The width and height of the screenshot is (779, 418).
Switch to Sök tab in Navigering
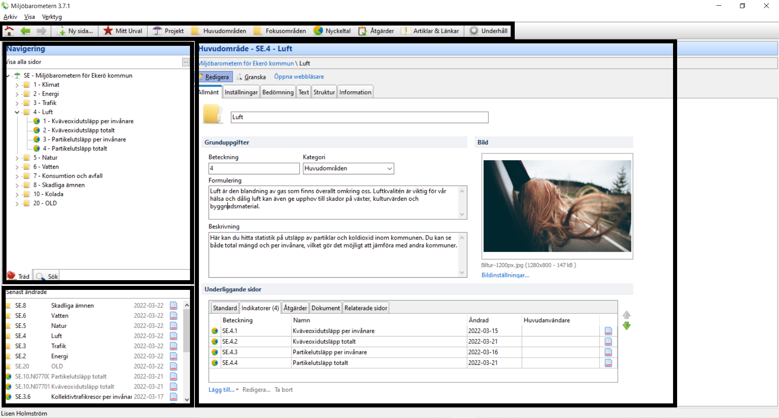47,277
